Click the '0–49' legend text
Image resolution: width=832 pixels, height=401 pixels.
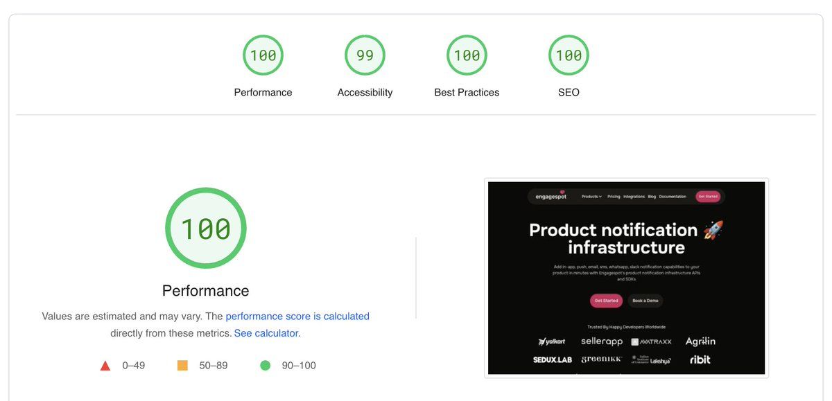pos(134,365)
